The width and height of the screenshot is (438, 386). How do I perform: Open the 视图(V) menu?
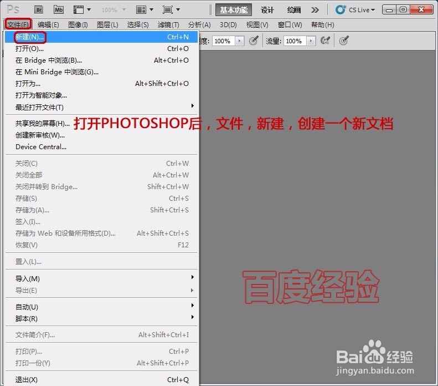tap(257, 24)
